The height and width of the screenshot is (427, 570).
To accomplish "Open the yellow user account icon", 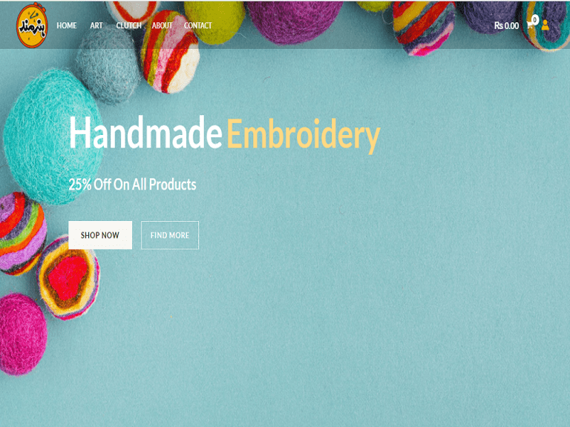I will [545, 25].
